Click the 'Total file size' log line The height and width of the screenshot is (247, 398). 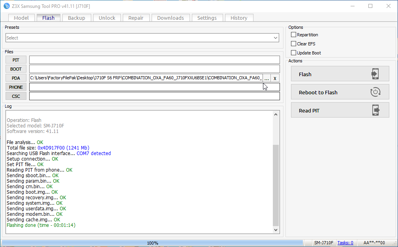pyautogui.click(x=48, y=148)
